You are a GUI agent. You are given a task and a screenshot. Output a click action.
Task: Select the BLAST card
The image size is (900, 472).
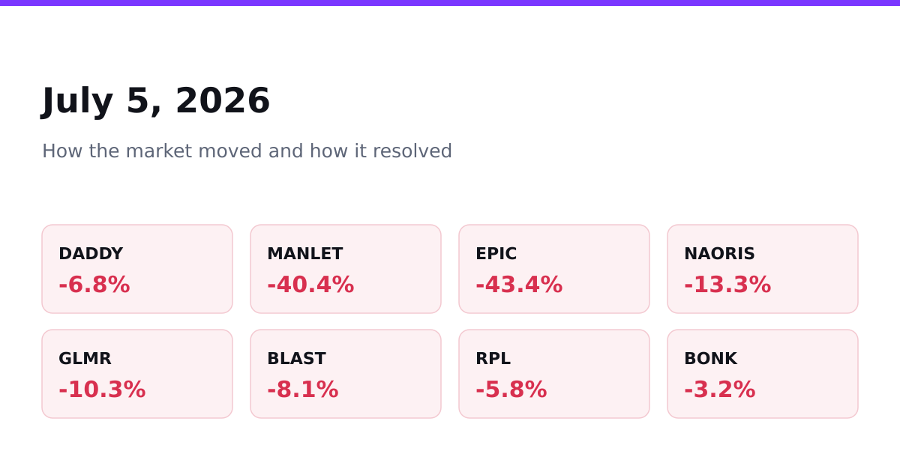pos(346,374)
